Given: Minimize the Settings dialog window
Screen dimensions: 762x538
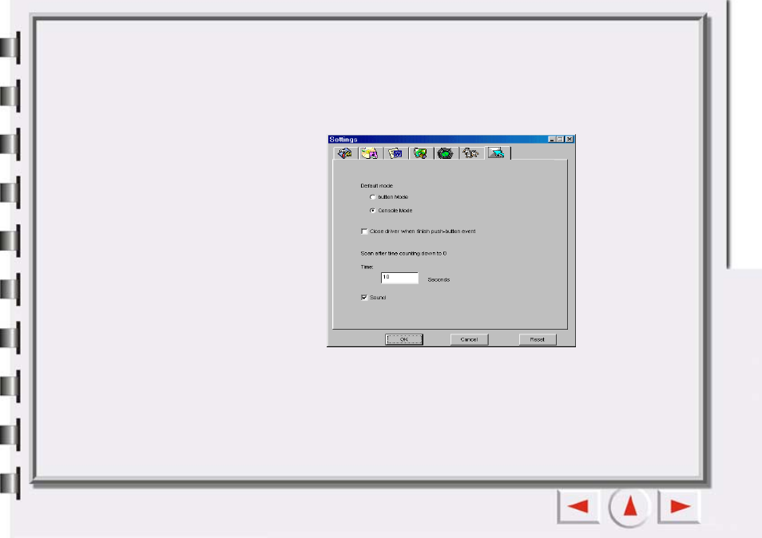Looking at the screenshot, I should 552,140.
